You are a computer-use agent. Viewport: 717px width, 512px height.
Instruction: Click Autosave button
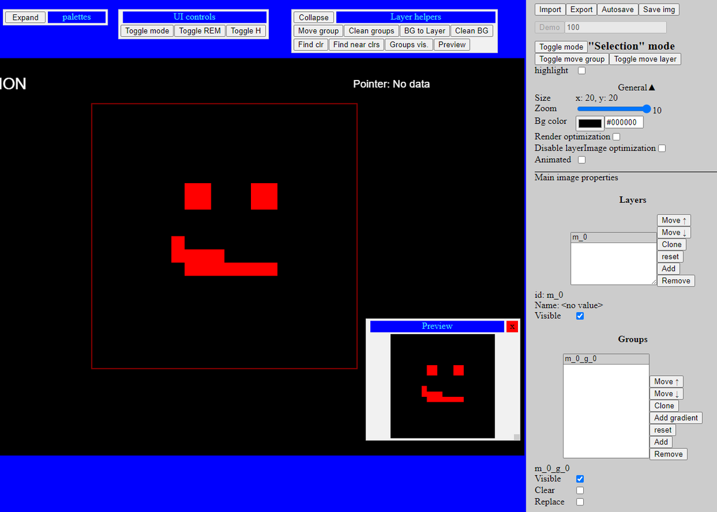(x=618, y=10)
